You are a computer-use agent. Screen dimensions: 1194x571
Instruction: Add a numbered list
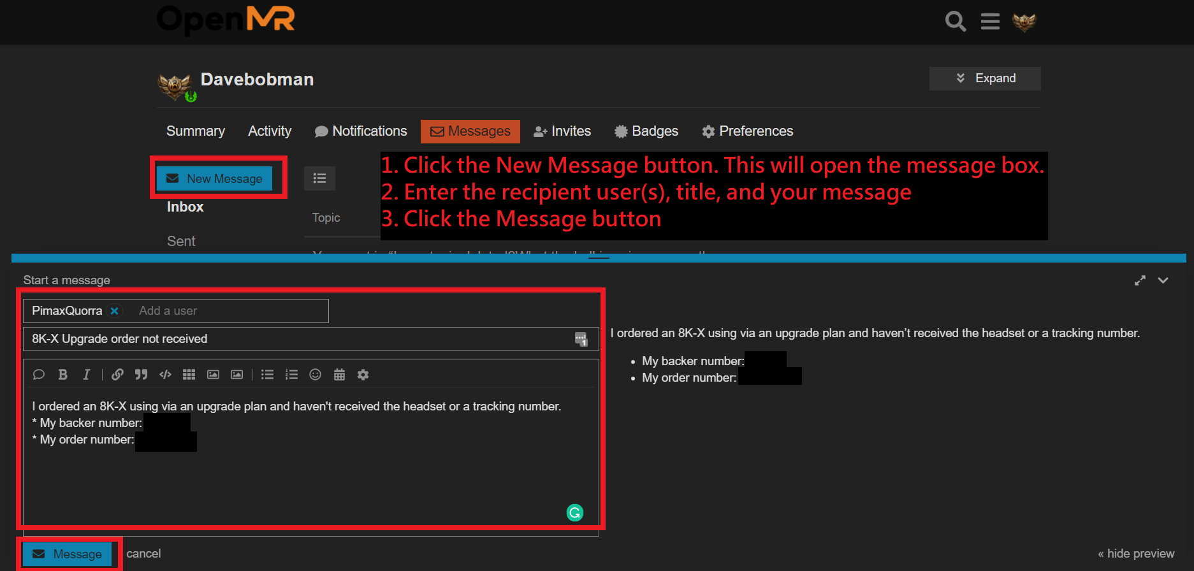click(x=291, y=375)
